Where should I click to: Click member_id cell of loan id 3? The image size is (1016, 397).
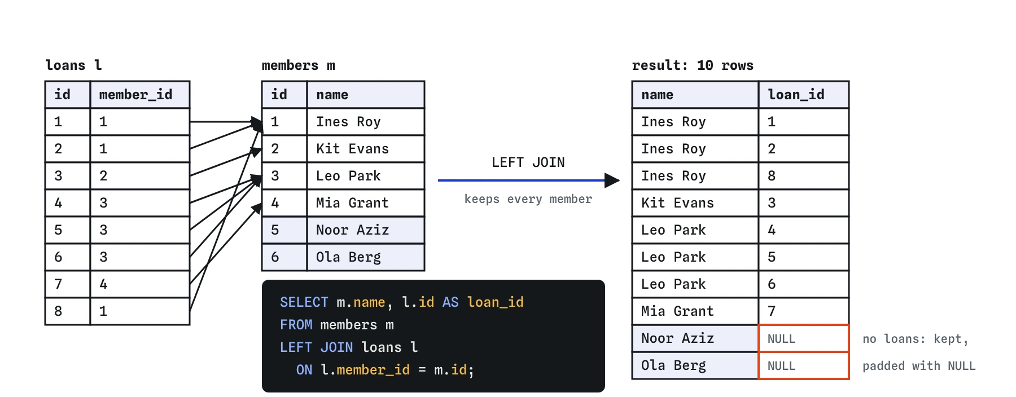click(x=140, y=176)
